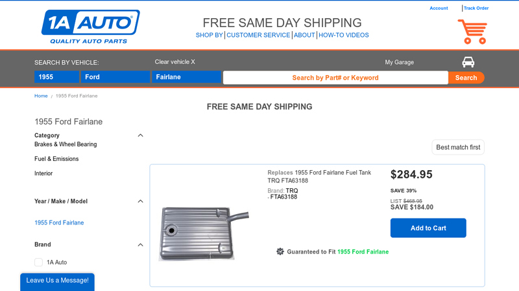Go to How-To Videos
This screenshot has height=291, width=519.
click(343, 35)
